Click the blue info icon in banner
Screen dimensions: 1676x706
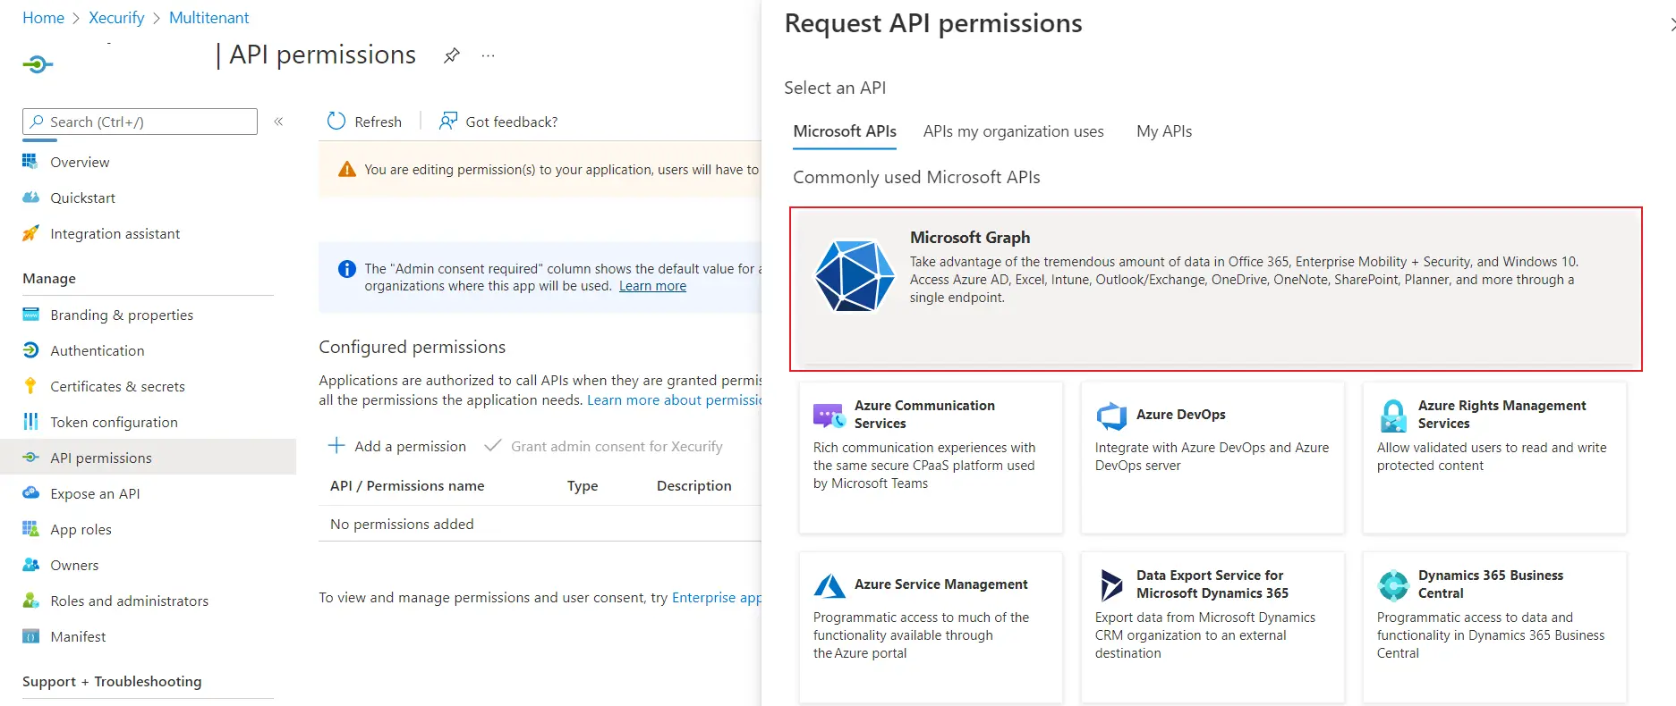(347, 269)
